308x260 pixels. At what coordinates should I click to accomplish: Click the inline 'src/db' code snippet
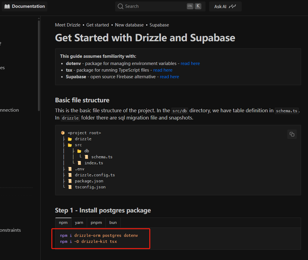coord(180,111)
